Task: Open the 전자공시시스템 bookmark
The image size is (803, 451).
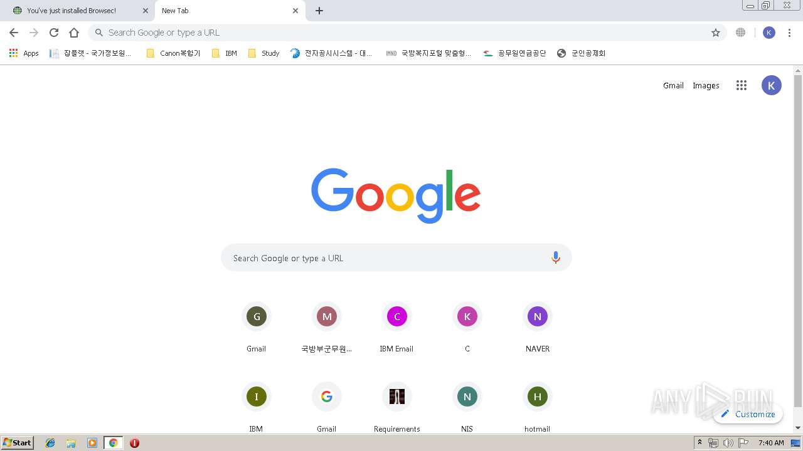Action: 331,53
